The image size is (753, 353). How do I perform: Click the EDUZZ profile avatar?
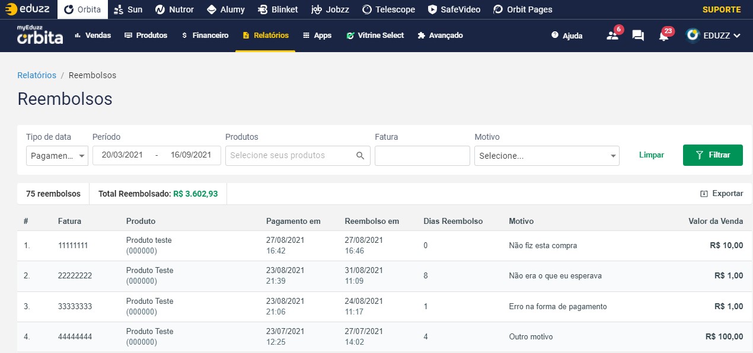click(693, 35)
